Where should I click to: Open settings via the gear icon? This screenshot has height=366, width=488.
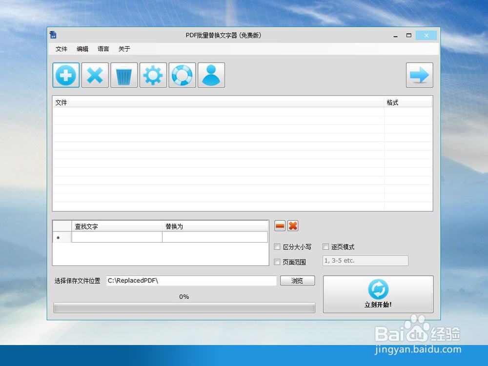click(x=153, y=75)
